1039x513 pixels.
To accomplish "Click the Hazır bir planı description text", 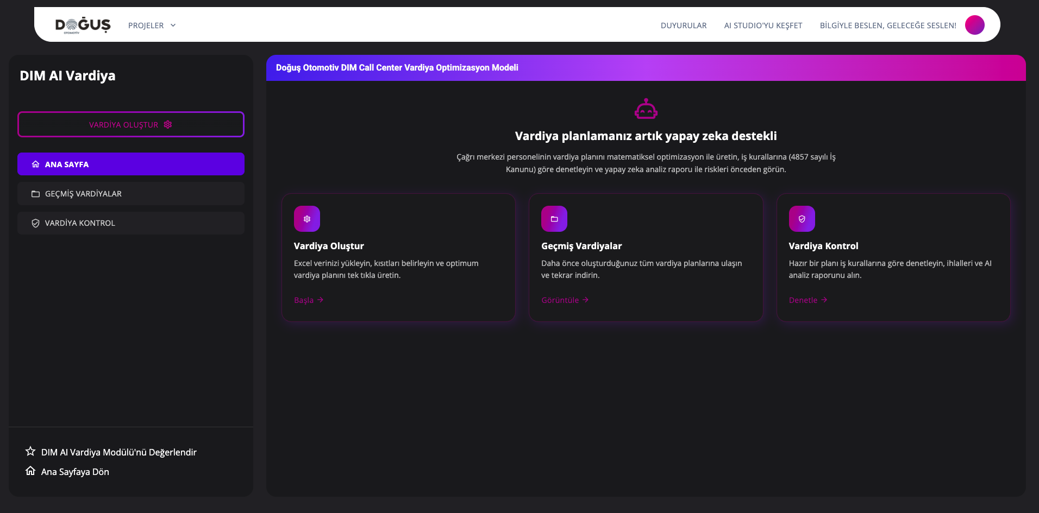I will (890, 269).
